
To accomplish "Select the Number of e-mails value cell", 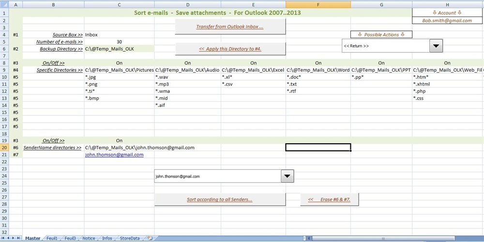I will [x=119, y=42].
